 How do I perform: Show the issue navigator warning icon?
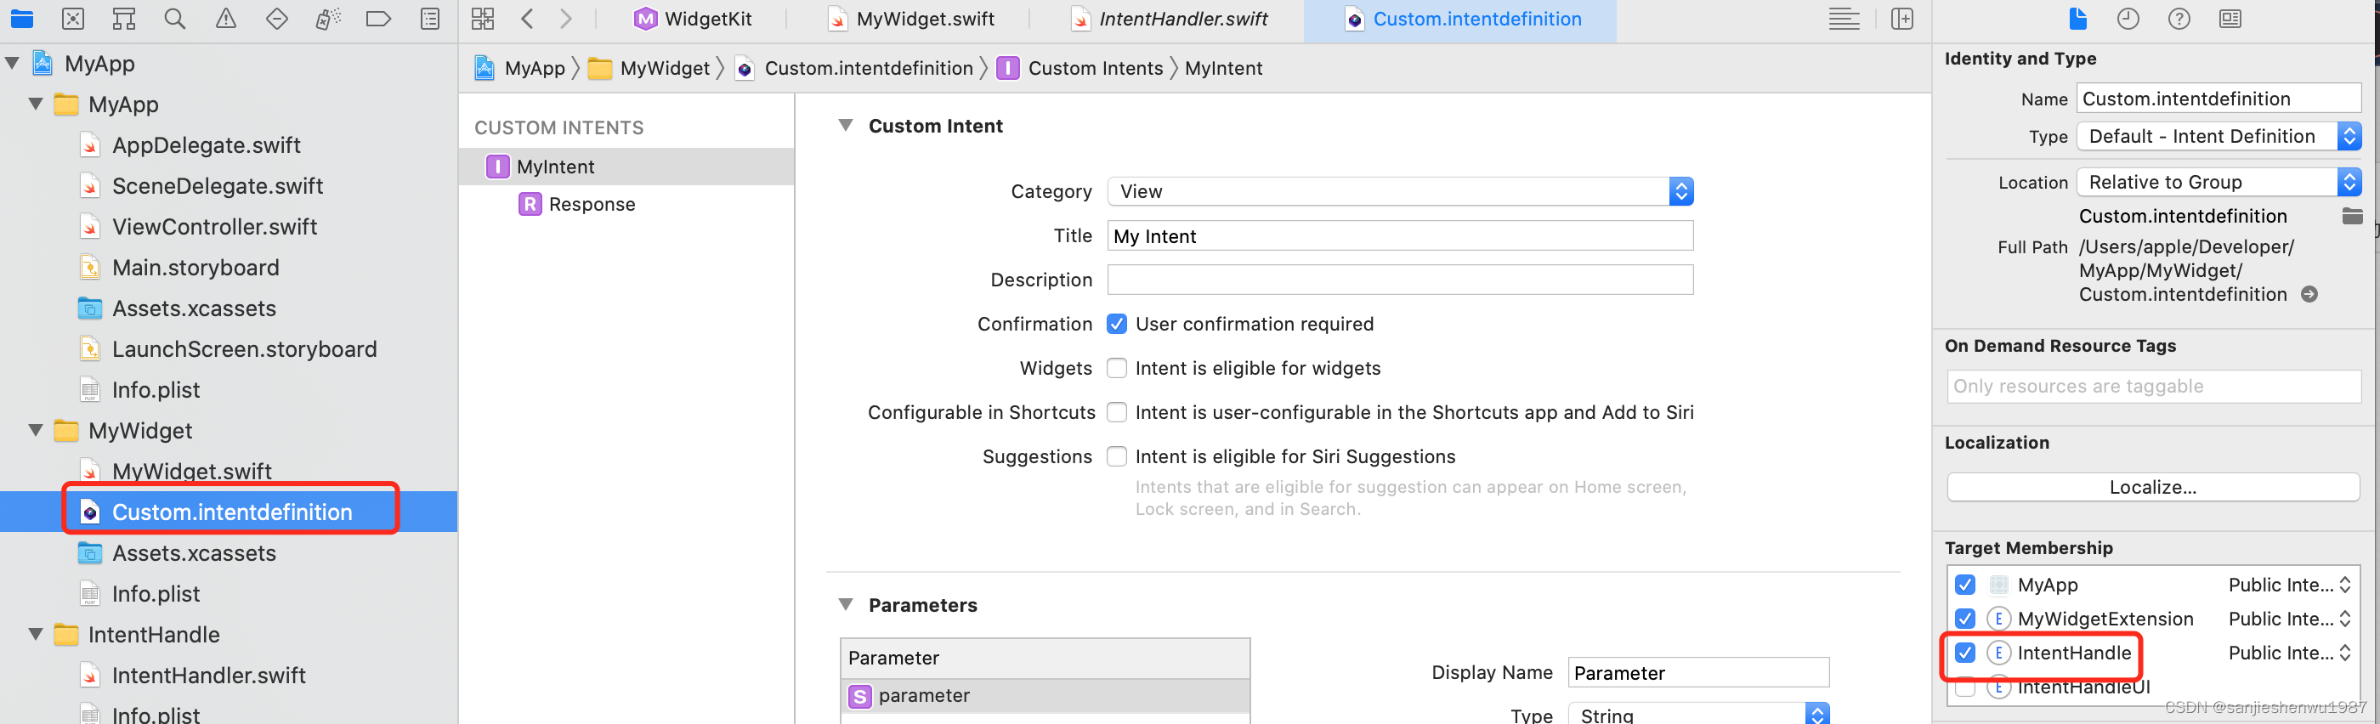pyautogui.click(x=225, y=19)
